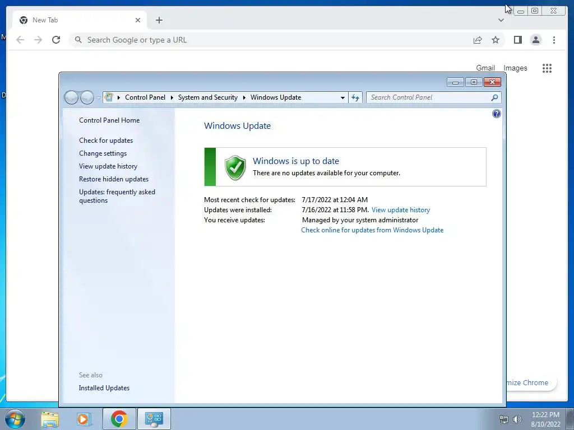Click the Managed by your system administrator text
The height and width of the screenshot is (430, 574).
coord(360,219)
